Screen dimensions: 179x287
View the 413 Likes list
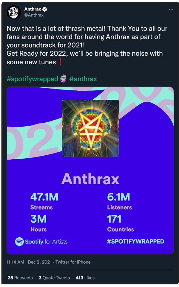click(85, 278)
